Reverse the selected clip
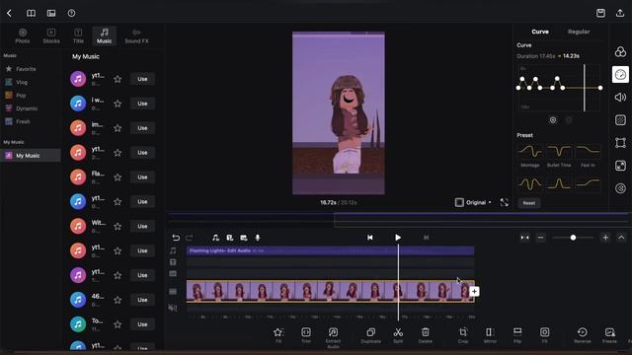632x355 pixels. pos(583,335)
